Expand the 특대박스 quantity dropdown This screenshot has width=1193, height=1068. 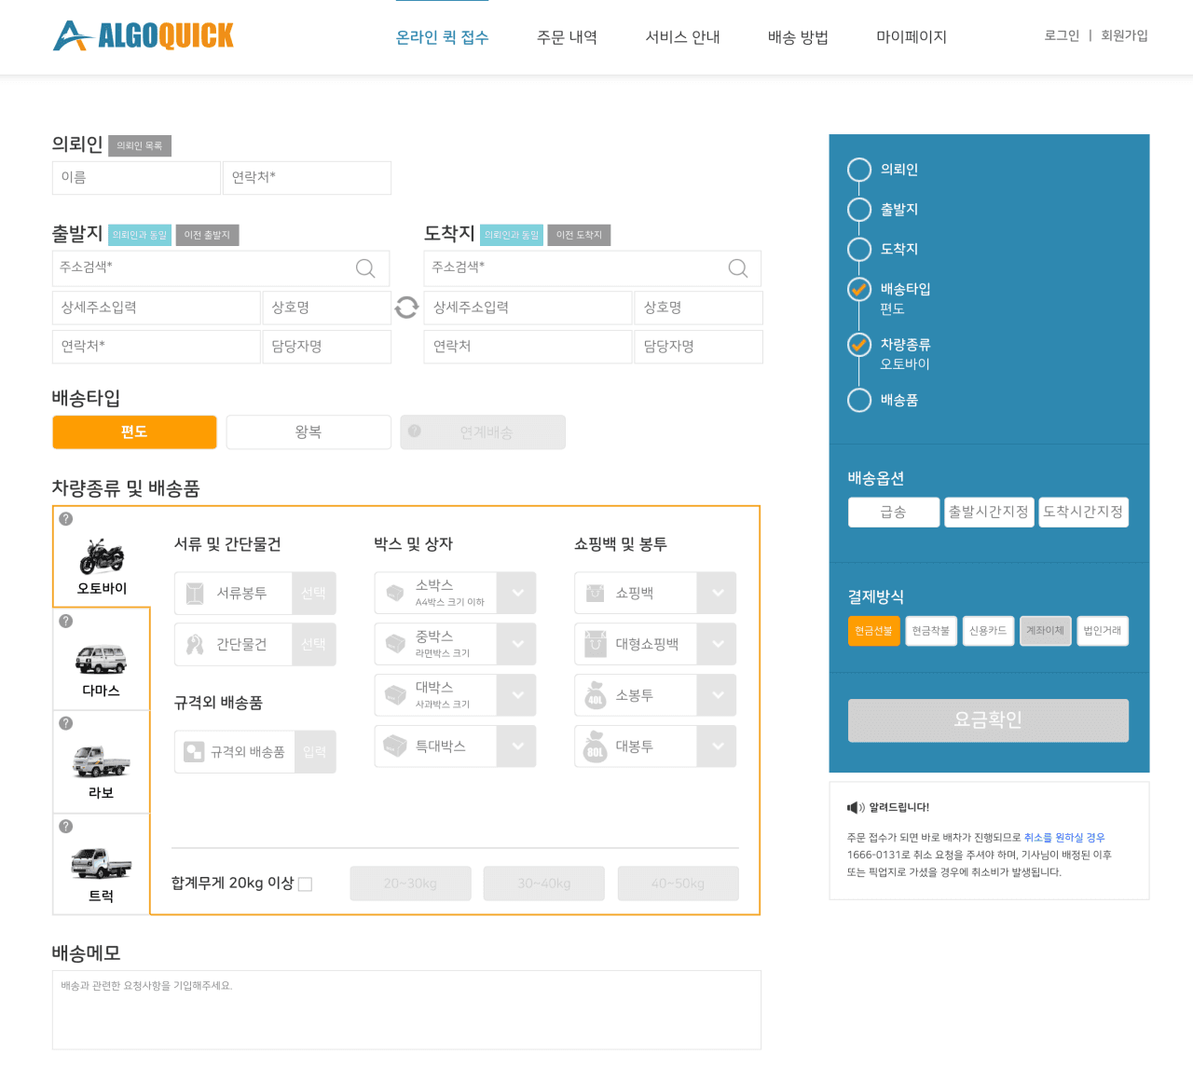[x=517, y=746]
